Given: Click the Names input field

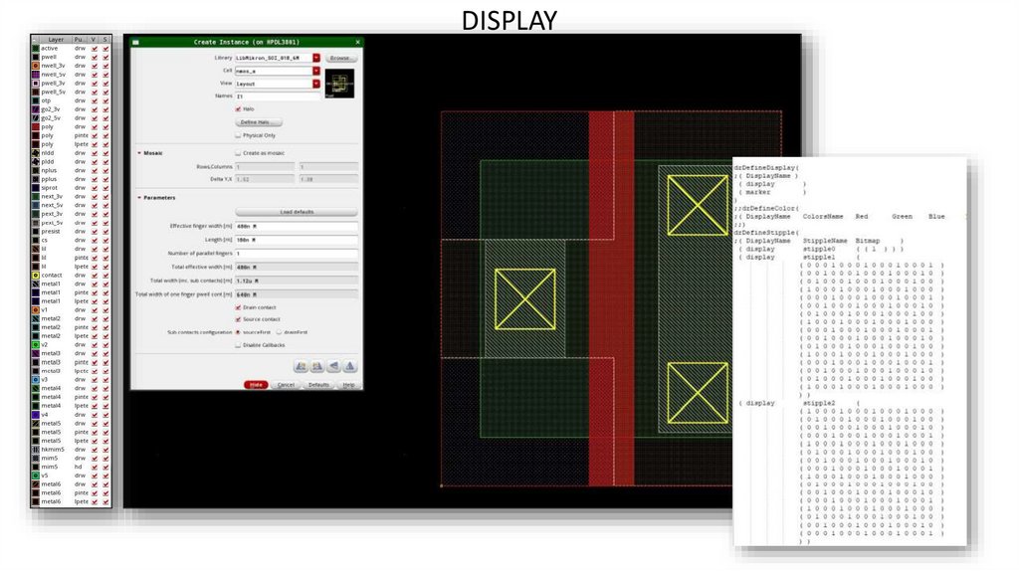Looking at the screenshot, I should coord(279,96).
